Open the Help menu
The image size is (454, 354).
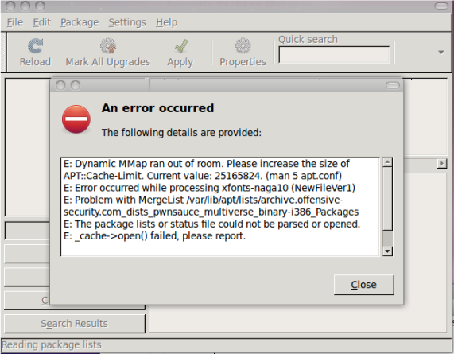(166, 22)
